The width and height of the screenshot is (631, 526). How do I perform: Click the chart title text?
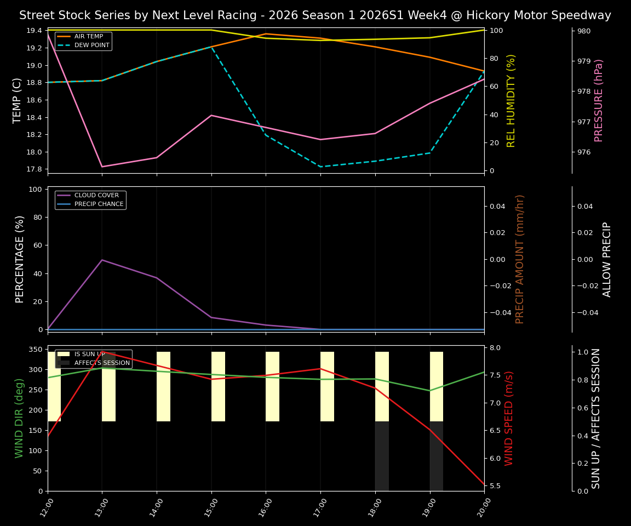coord(314,15)
